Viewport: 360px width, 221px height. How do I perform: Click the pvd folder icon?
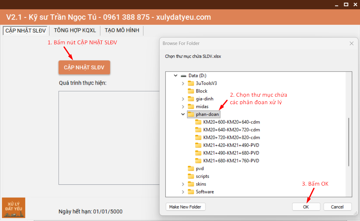[191, 169]
